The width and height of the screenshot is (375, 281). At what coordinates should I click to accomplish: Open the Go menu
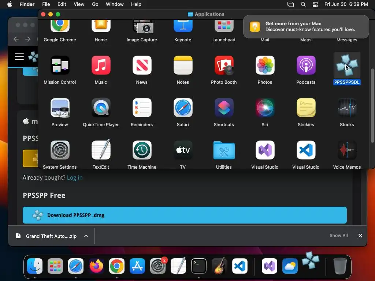(x=95, y=4)
